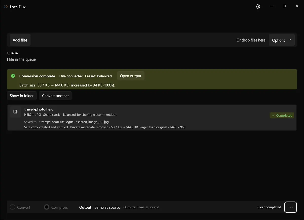Select the travel-photo.heic file name

point(39,109)
